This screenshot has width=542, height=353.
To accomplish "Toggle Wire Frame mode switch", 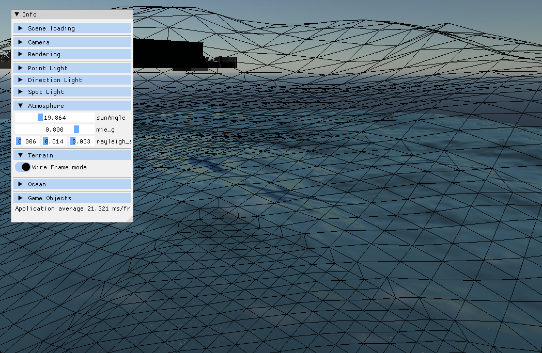I will pyautogui.click(x=23, y=167).
